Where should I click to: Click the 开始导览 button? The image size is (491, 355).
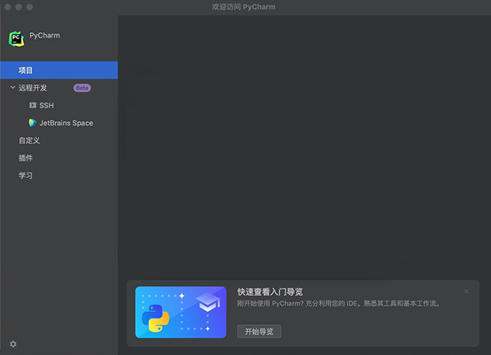pyautogui.click(x=259, y=331)
